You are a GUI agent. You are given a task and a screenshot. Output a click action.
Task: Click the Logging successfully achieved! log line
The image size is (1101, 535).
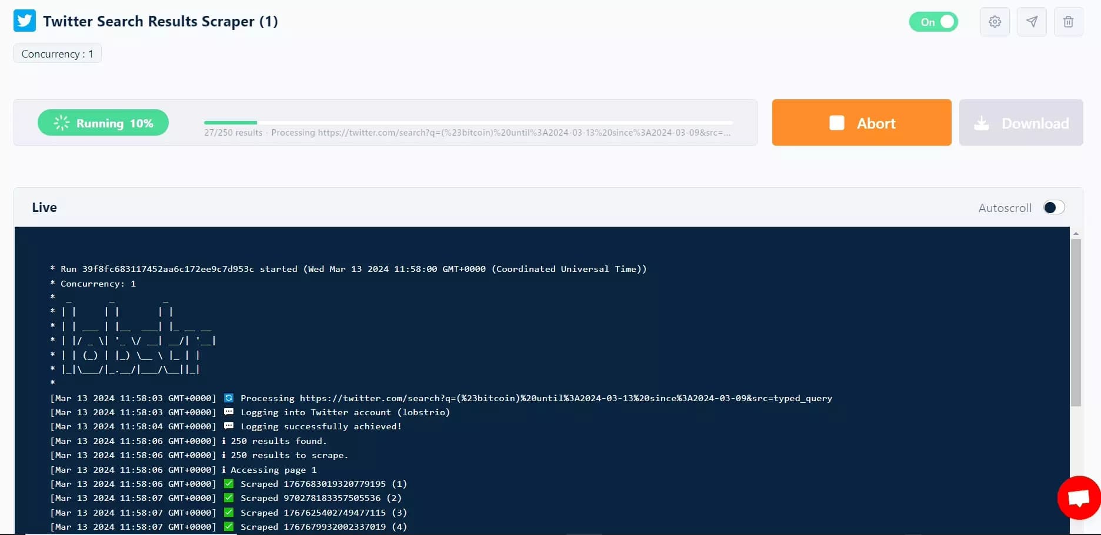(x=226, y=426)
